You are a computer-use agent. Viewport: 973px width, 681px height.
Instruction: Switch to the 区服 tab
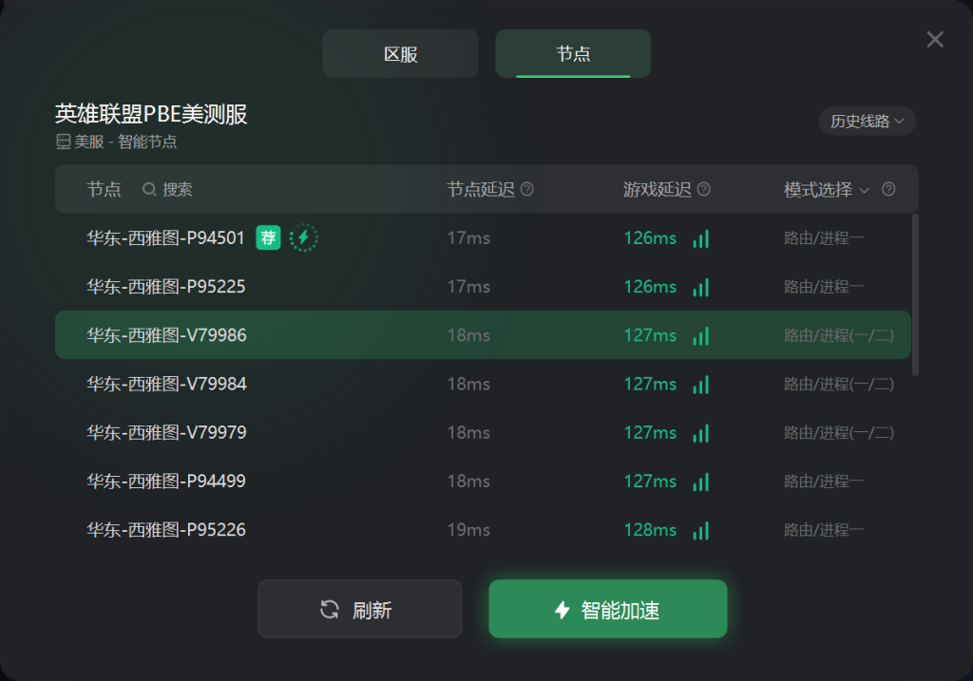[400, 54]
